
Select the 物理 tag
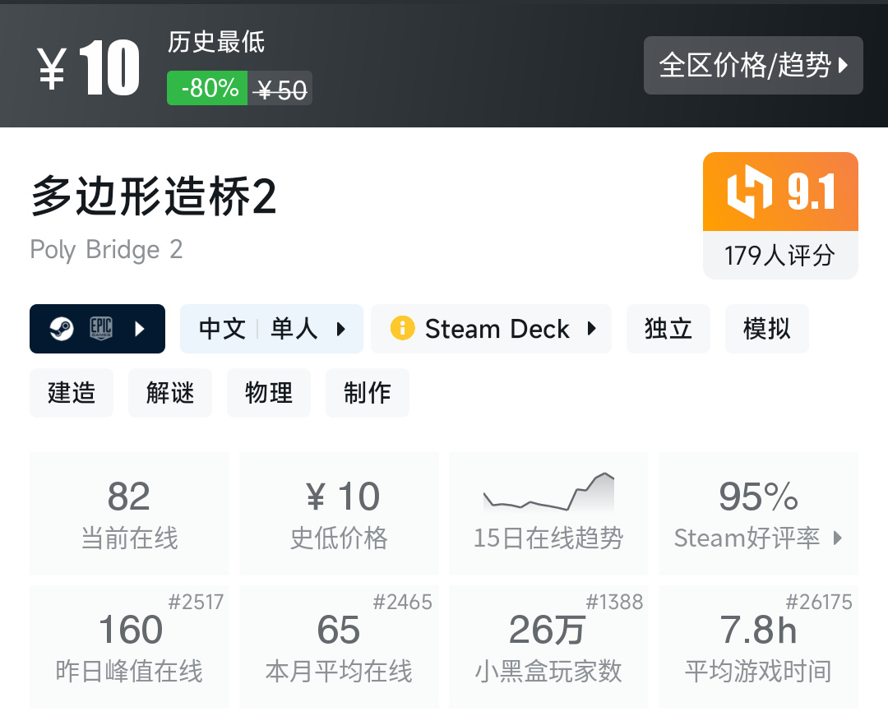[269, 393]
